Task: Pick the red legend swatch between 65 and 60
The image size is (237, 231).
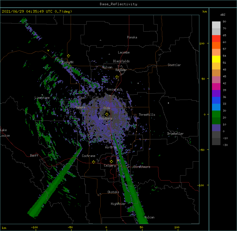Action: 216,38
